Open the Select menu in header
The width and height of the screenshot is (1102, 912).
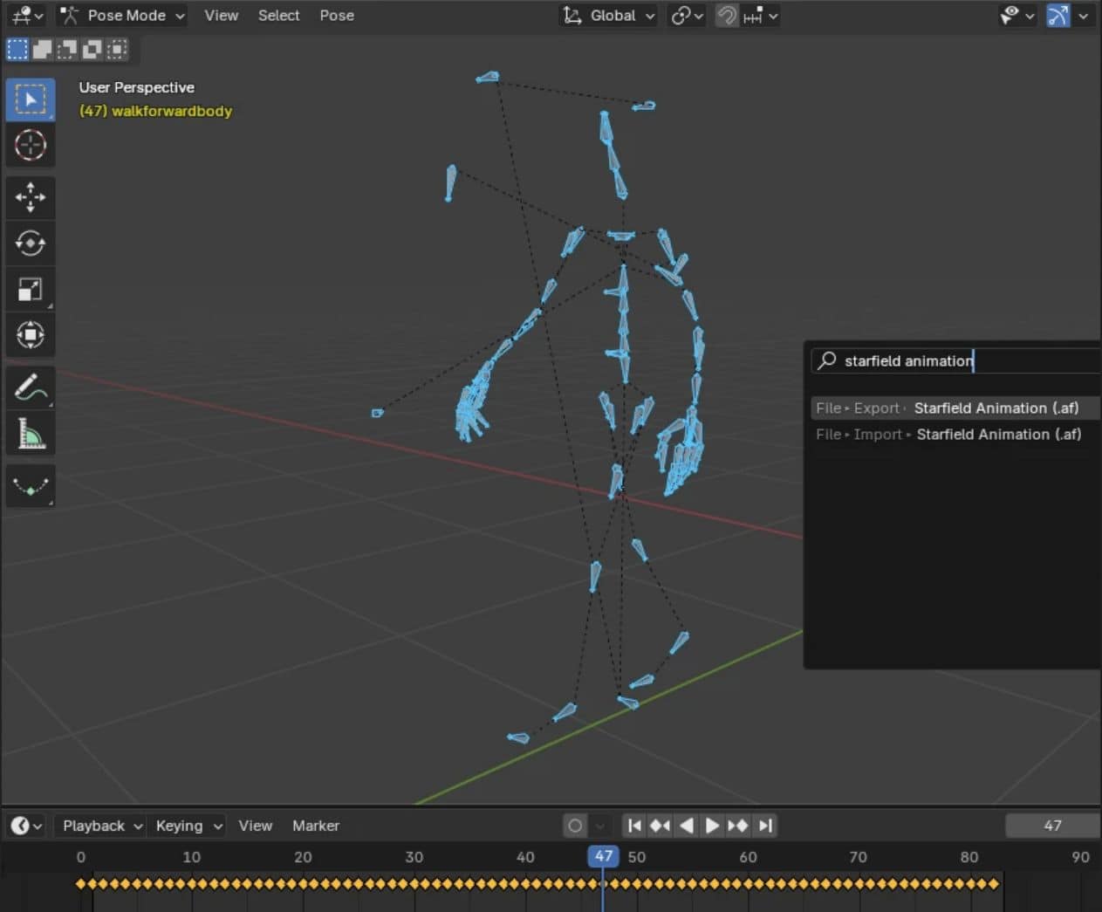(x=278, y=16)
